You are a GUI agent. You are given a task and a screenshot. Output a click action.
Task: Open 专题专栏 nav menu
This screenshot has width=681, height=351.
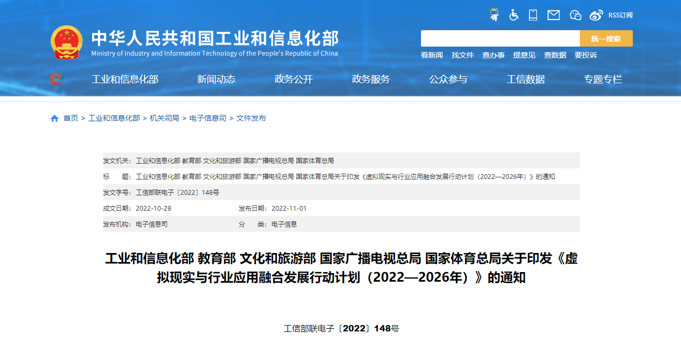coord(603,79)
